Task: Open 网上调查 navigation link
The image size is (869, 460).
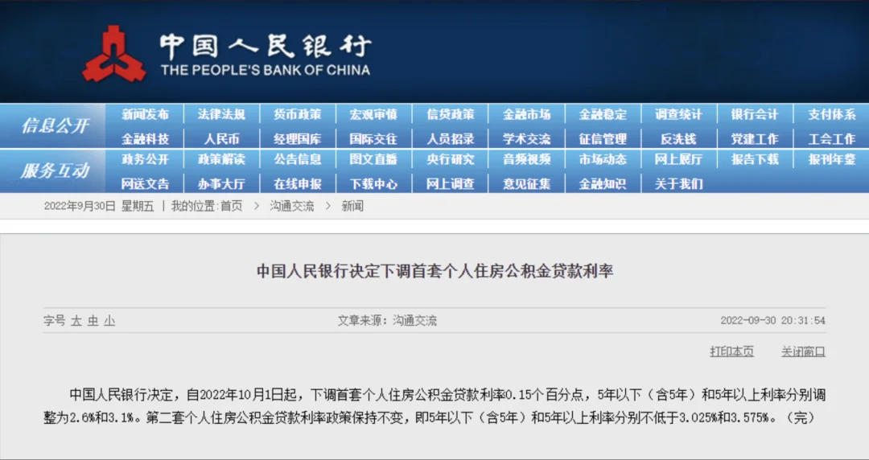Action: (x=450, y=183)
